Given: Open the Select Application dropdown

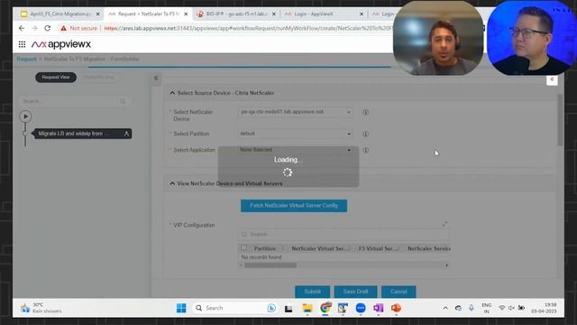Looking at the screenshot, I should [x=296, y=150].
